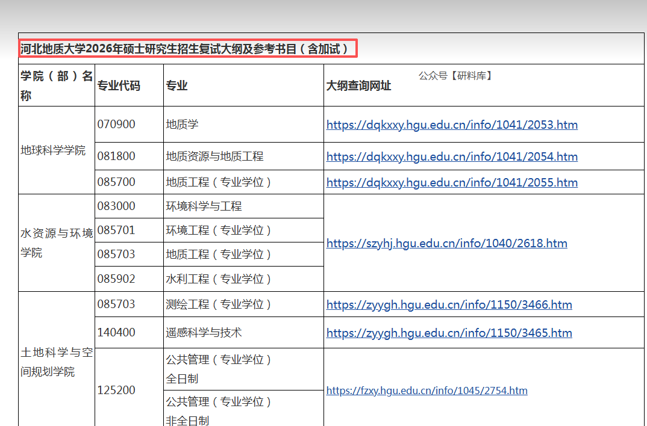Image resolution: width=647 pixels, height=426 pixels.
Task: Click the 公众号【研料库】 watermark text
Action: (x=455, y=76)
